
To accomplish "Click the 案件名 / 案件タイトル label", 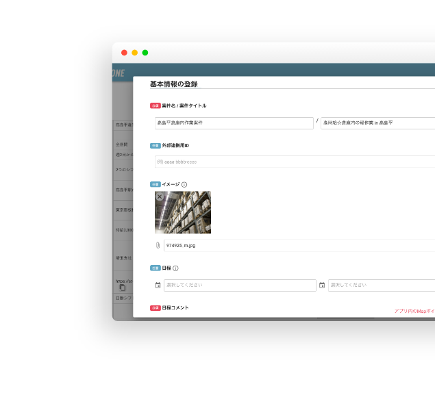I will [x=184, y=105].
